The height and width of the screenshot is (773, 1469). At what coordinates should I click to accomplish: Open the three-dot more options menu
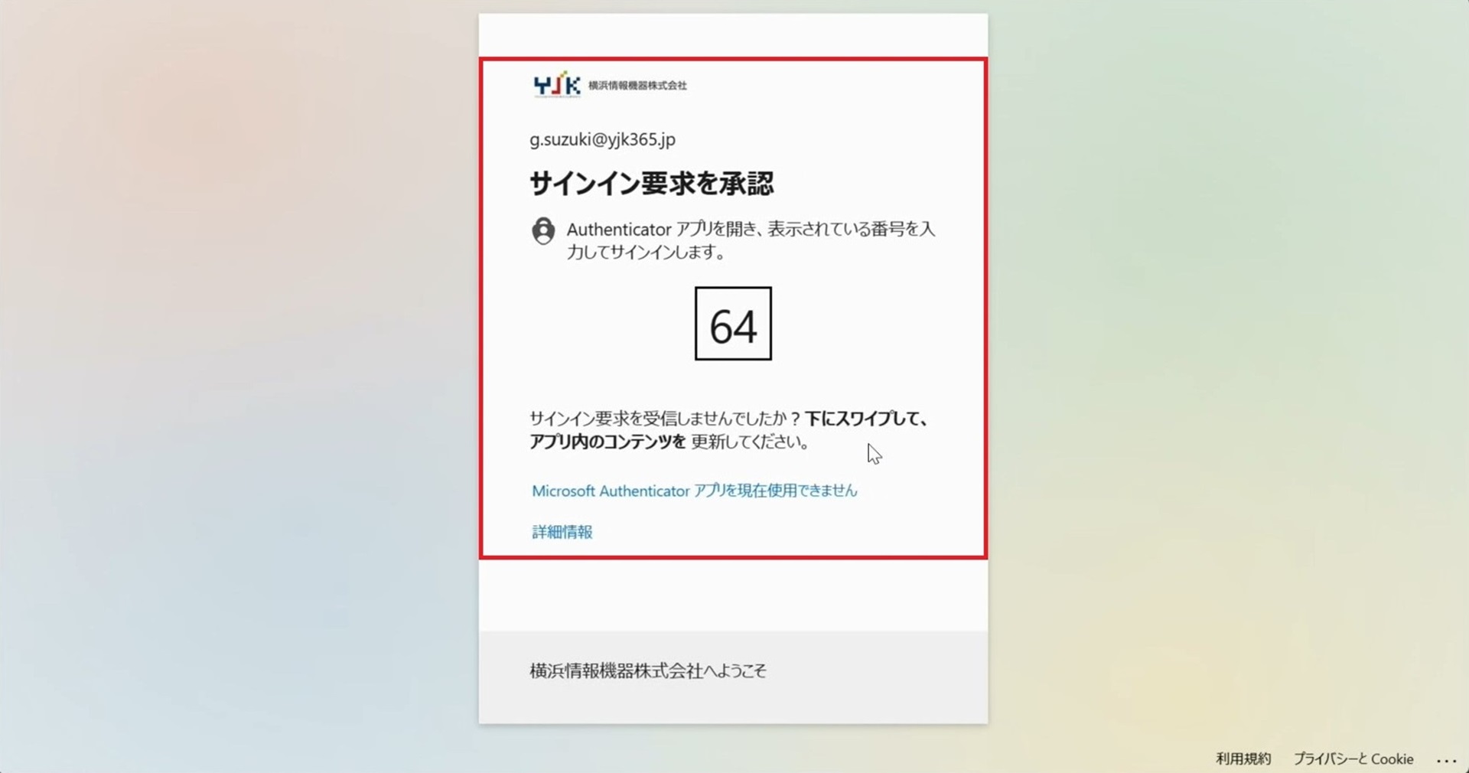(1446, 760)
